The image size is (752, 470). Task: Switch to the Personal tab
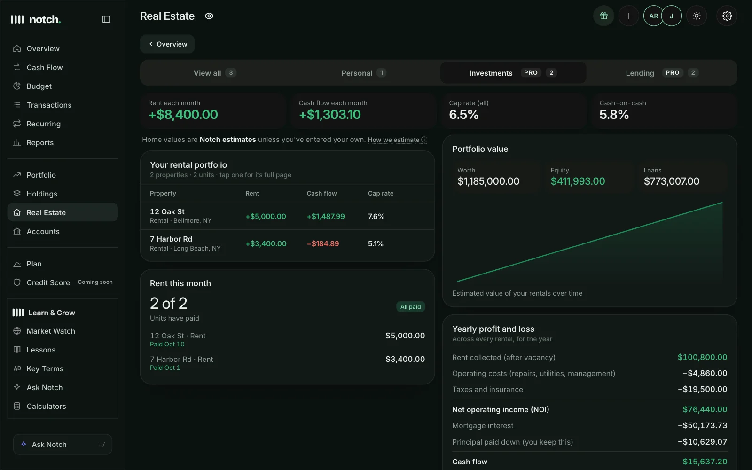364,73
